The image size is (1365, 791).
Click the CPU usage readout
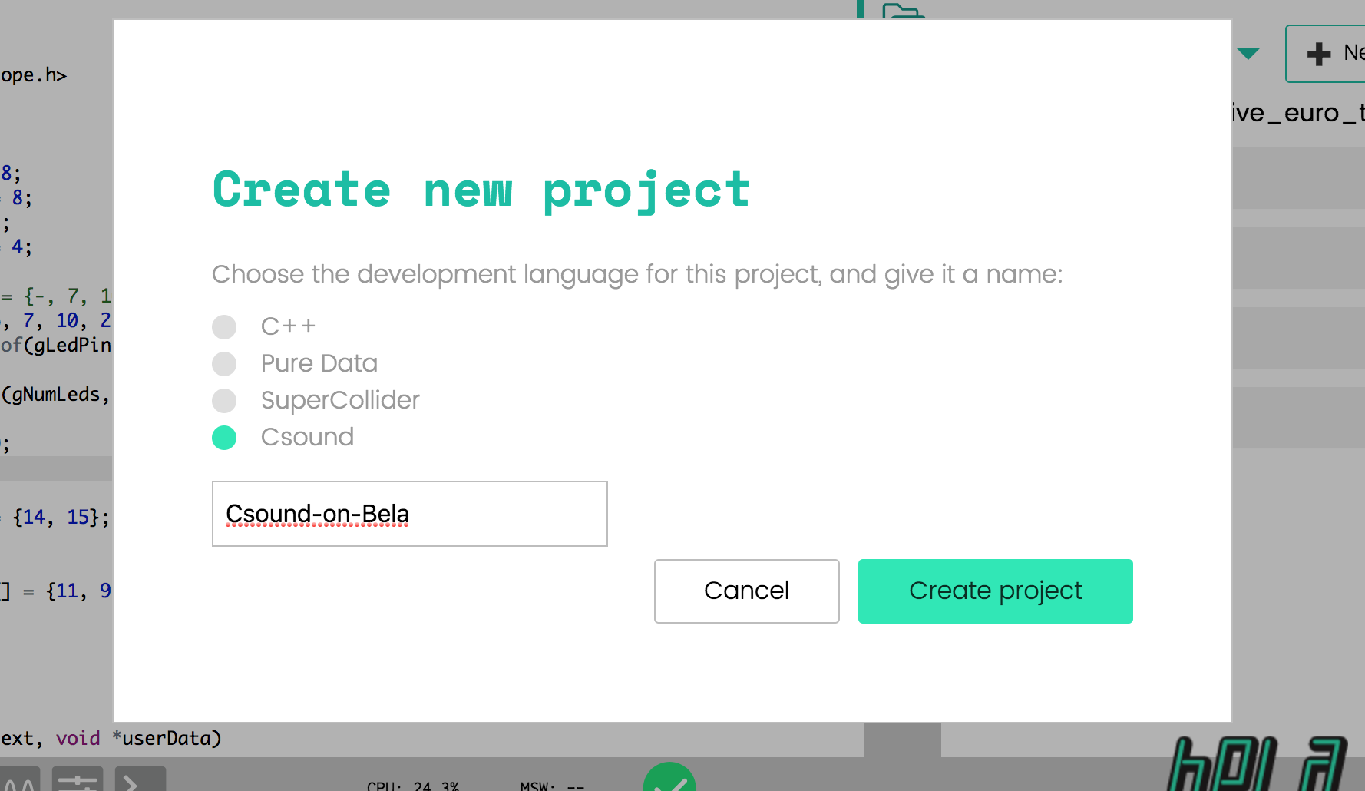[413, 786]
